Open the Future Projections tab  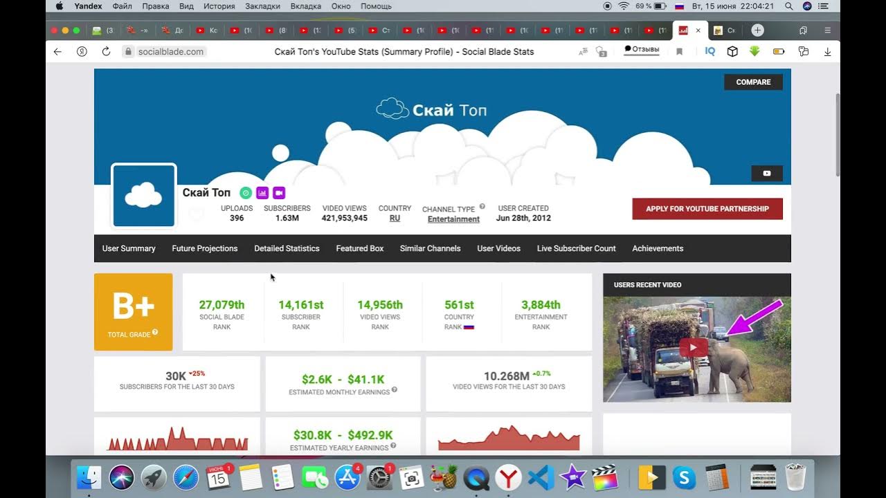click(x=205, y=248)
